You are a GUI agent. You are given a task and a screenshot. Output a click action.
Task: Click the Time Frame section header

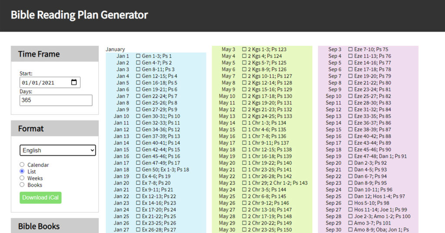39,54
